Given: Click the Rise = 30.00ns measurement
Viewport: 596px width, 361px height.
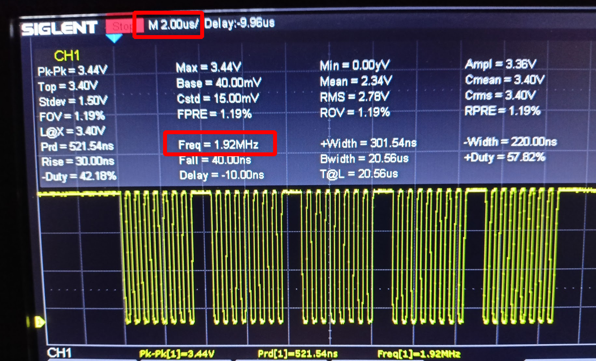Looking at the screenshot, I should (78, 161).
